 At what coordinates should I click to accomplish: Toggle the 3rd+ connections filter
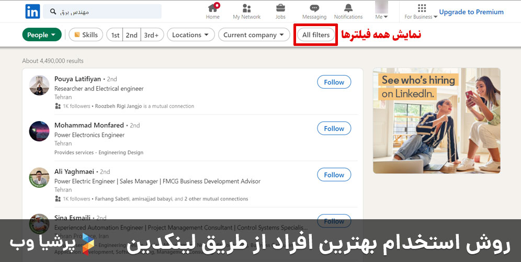(152, 35)
